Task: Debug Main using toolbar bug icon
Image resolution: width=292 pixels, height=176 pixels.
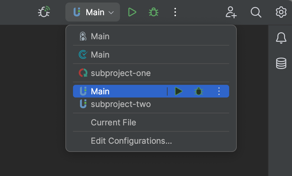Action: 154,12
